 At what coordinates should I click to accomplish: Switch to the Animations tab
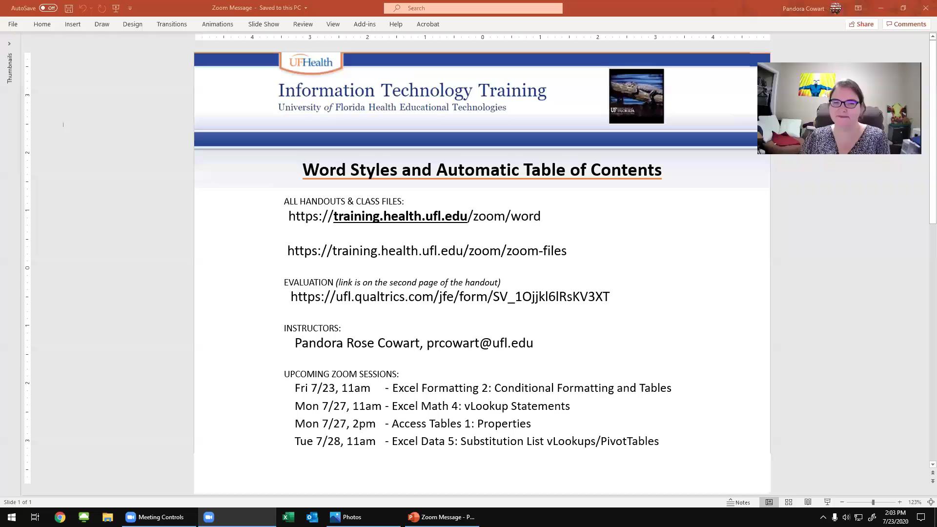[x=218, y=24]
